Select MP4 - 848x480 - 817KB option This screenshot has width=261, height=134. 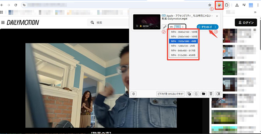183,51
